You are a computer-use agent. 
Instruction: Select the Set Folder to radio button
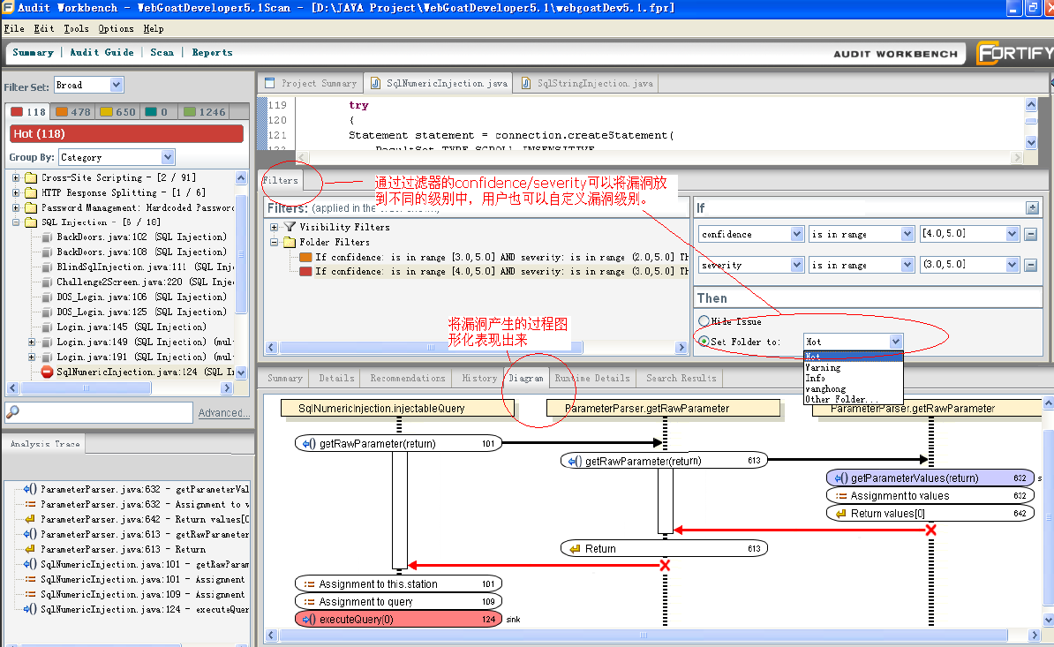[x=704, y=340]
